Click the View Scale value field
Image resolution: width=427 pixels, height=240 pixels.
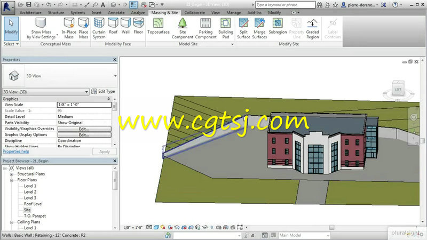click(84, 105)
